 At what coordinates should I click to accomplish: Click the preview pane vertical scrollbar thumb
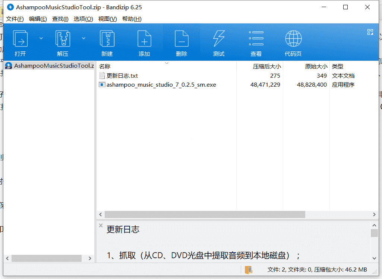[374, 233]
